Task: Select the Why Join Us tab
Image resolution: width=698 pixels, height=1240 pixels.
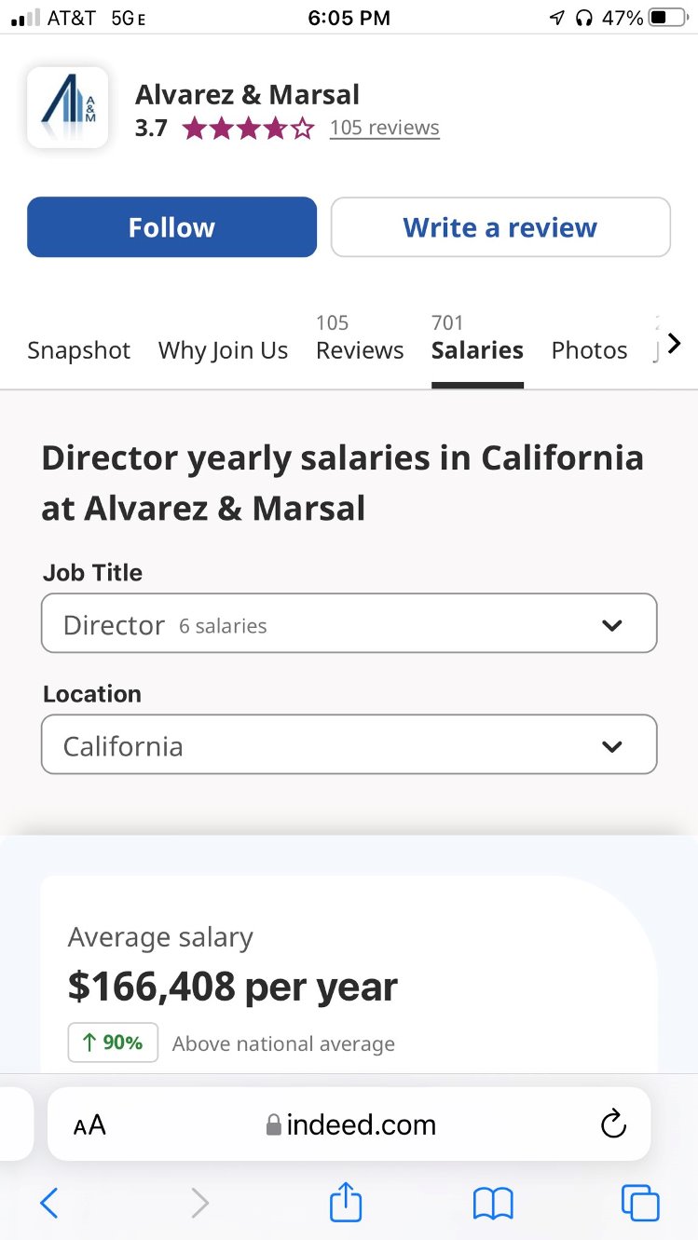Action: coord(223,350)
